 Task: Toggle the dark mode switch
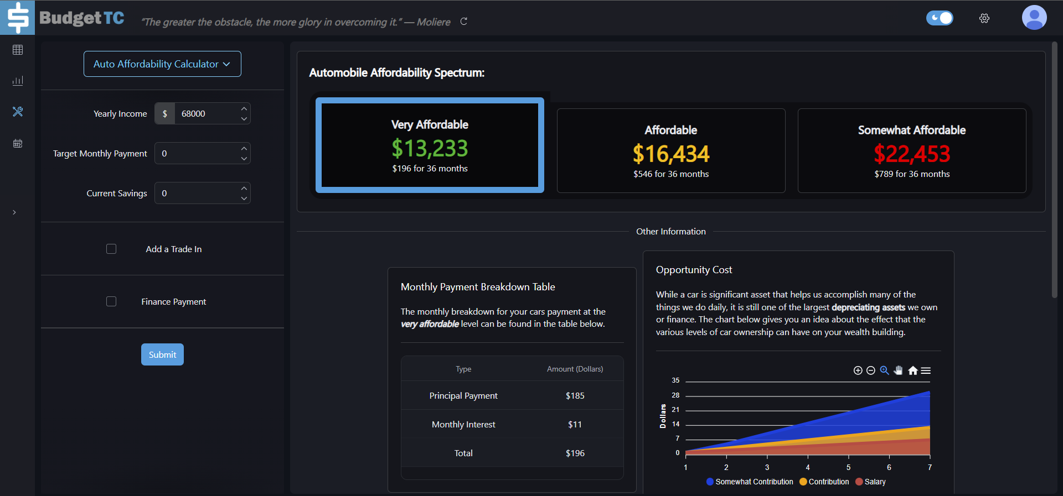[940, 18]
